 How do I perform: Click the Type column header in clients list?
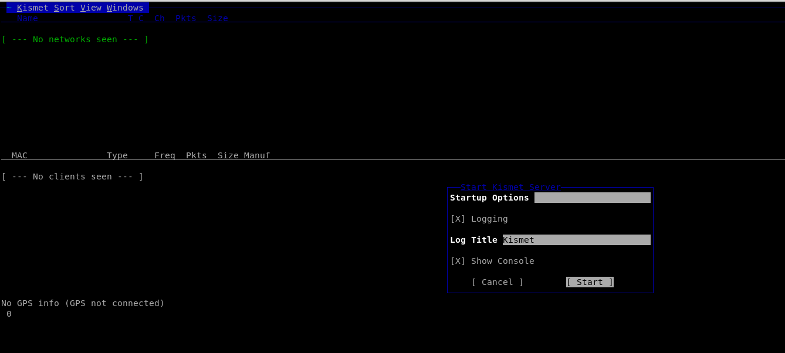[117, 155]
